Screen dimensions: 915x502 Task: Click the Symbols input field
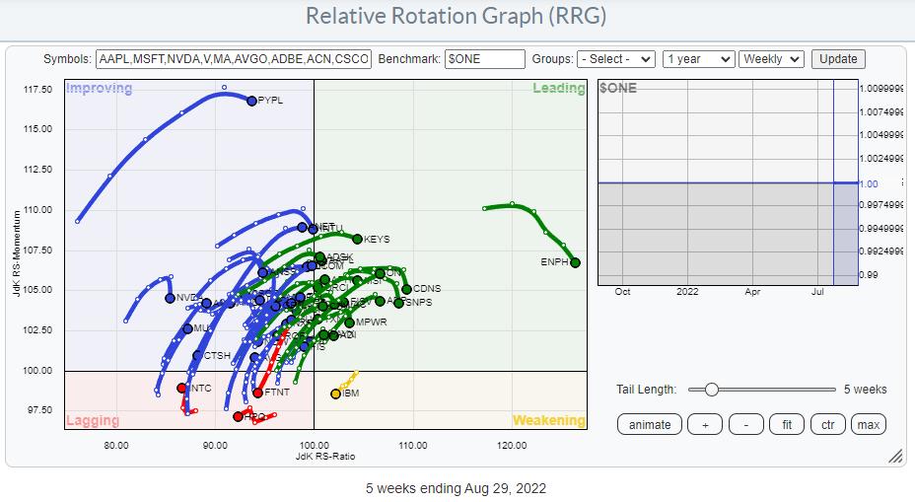[x=234, y=59]
